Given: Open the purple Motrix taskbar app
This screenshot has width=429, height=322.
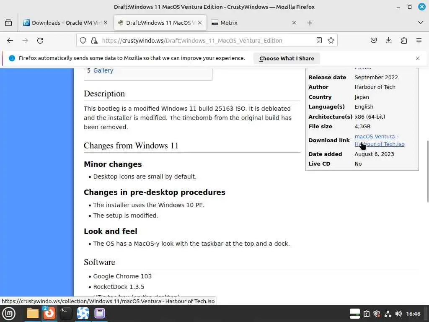Looking at the screenshot, I should tap(100, 313).
